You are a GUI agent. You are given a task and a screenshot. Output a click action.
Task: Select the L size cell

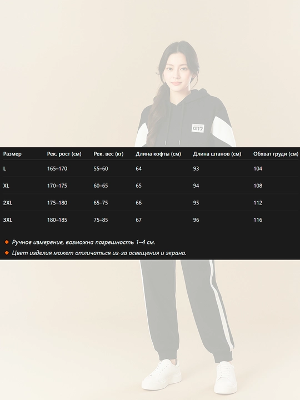4,169
